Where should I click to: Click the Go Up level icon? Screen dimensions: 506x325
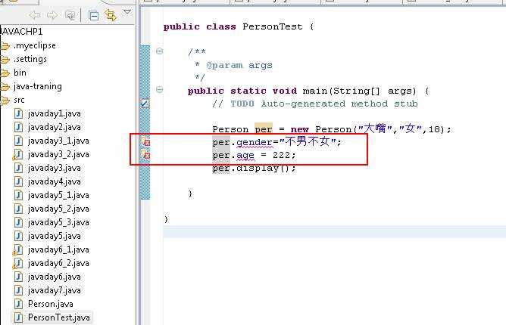70,14
